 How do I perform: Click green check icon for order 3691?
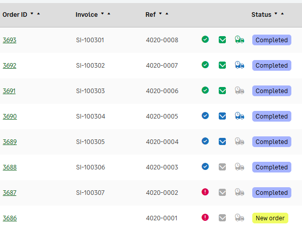point(205,91)
